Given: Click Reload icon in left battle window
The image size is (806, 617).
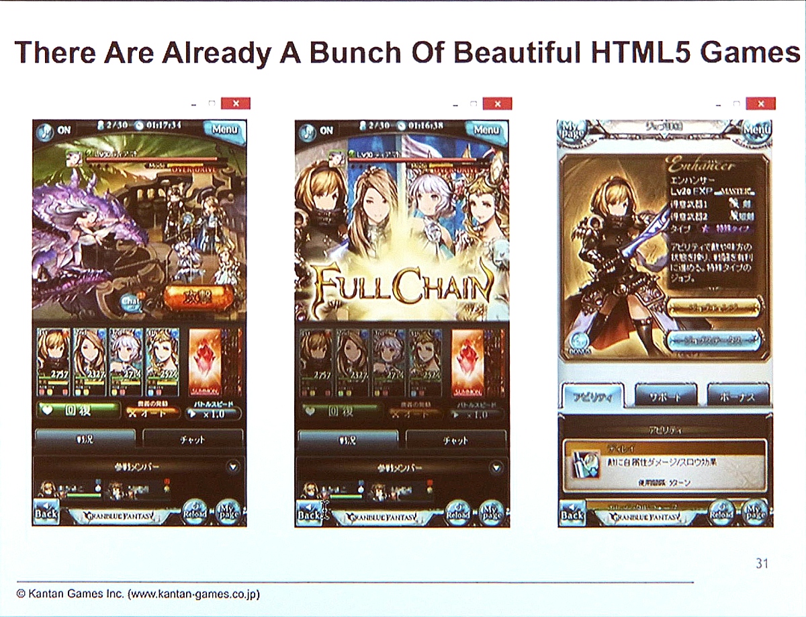Looking at the screenshot, I should pyautogui.click(x=195, y=512).
